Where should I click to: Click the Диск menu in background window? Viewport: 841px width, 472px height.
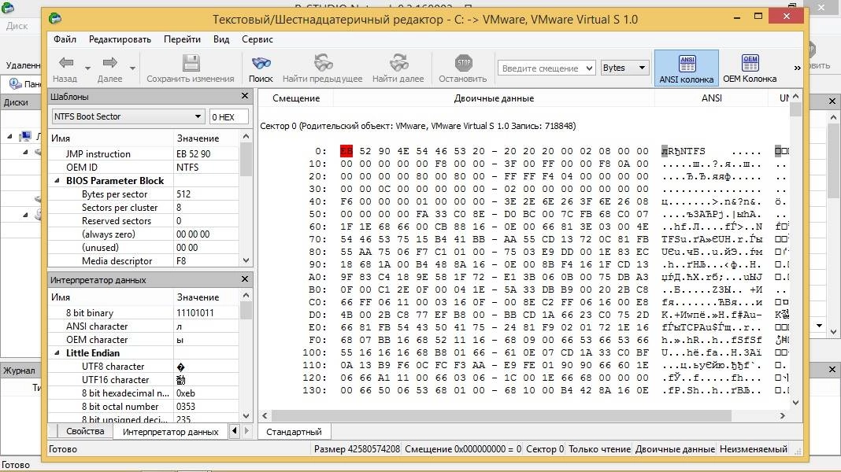[x=17, y=26]
